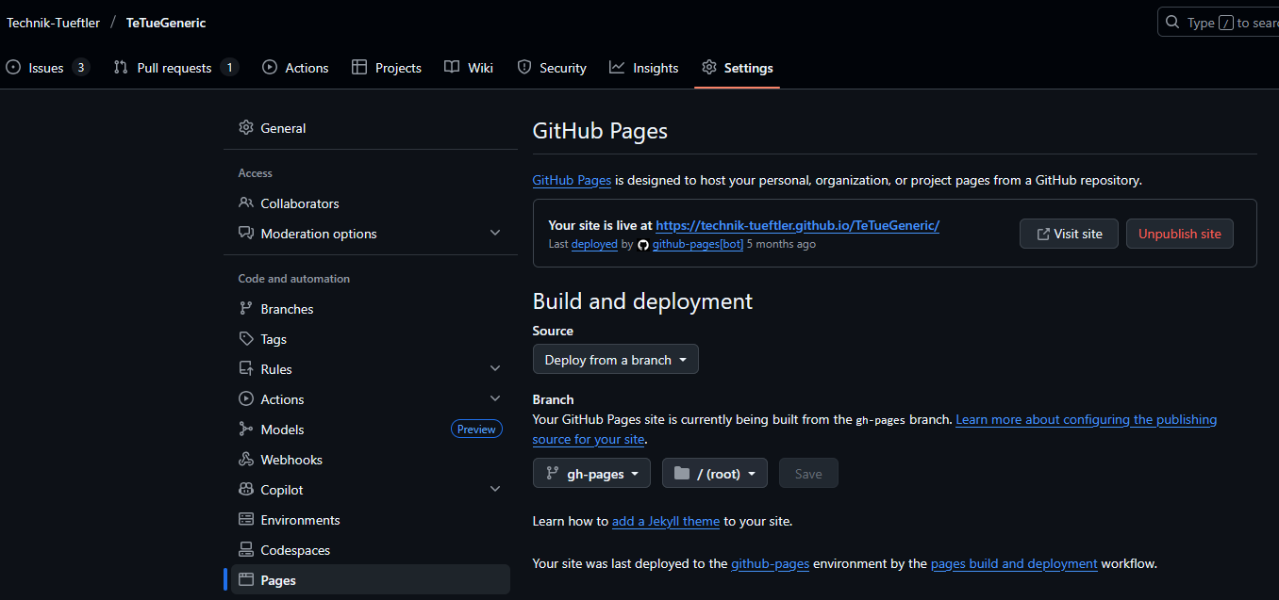
Task: Expand the Copilot section chevron
Action: click(495, 490)
